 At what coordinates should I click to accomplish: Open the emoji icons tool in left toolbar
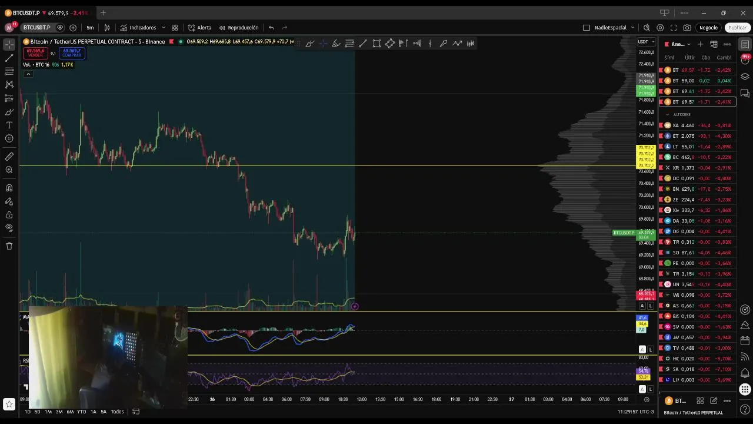click(x=9, y=139)
